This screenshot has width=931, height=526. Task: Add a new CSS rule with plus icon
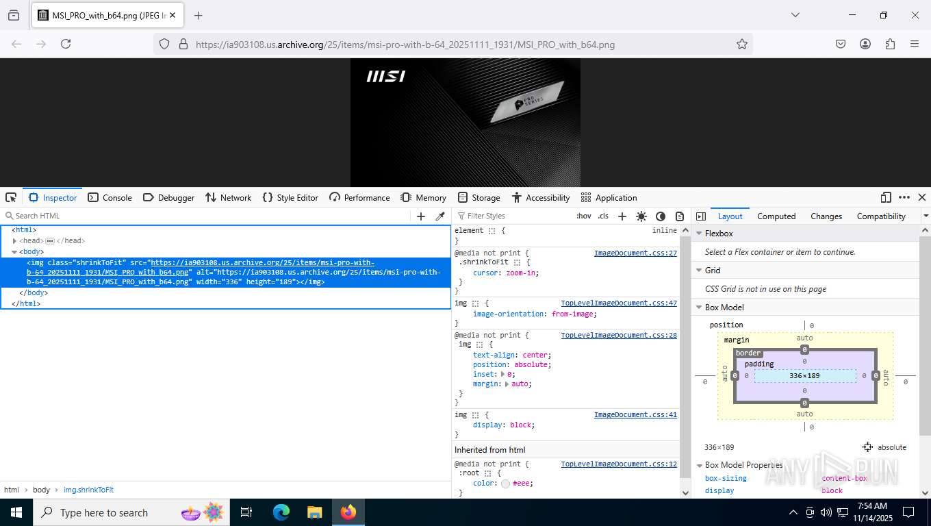622,216
